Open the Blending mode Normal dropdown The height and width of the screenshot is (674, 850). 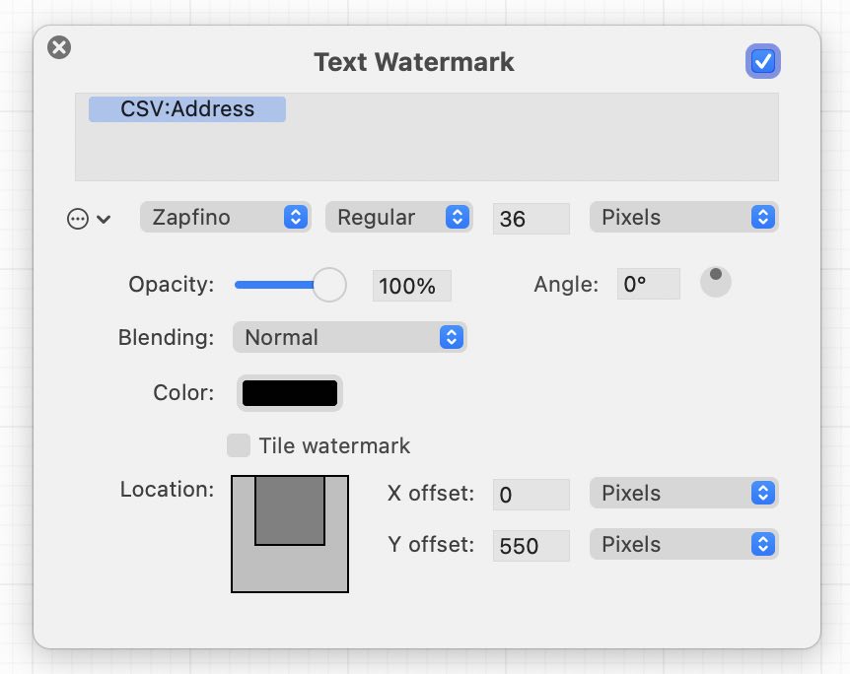click(x=349, y=337)
